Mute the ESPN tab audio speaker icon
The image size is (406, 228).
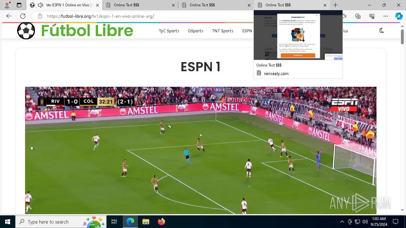click(41, 5)
